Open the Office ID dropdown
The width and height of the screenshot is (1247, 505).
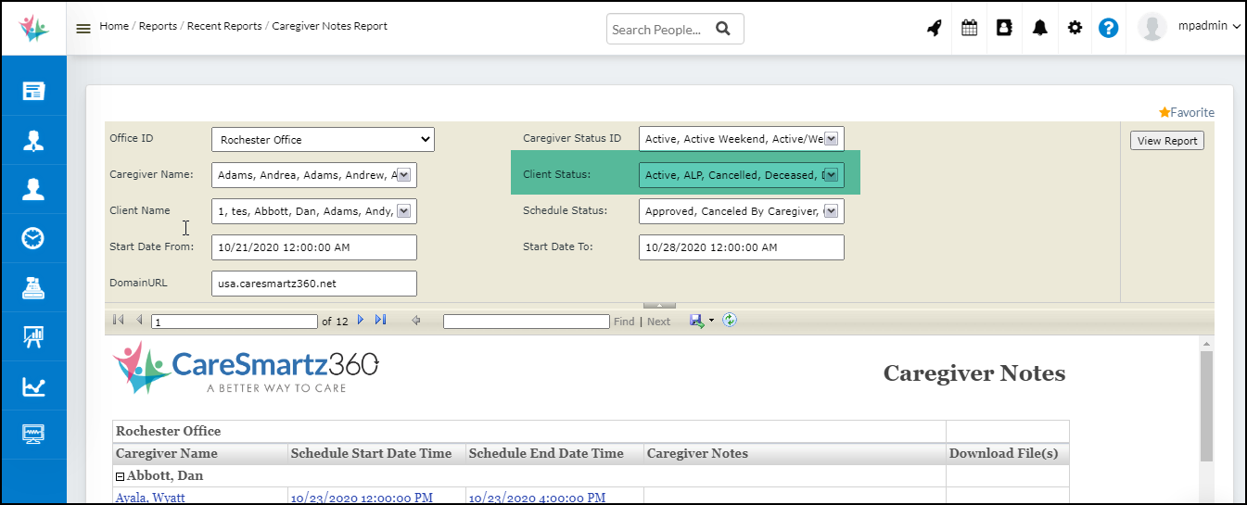323,140
